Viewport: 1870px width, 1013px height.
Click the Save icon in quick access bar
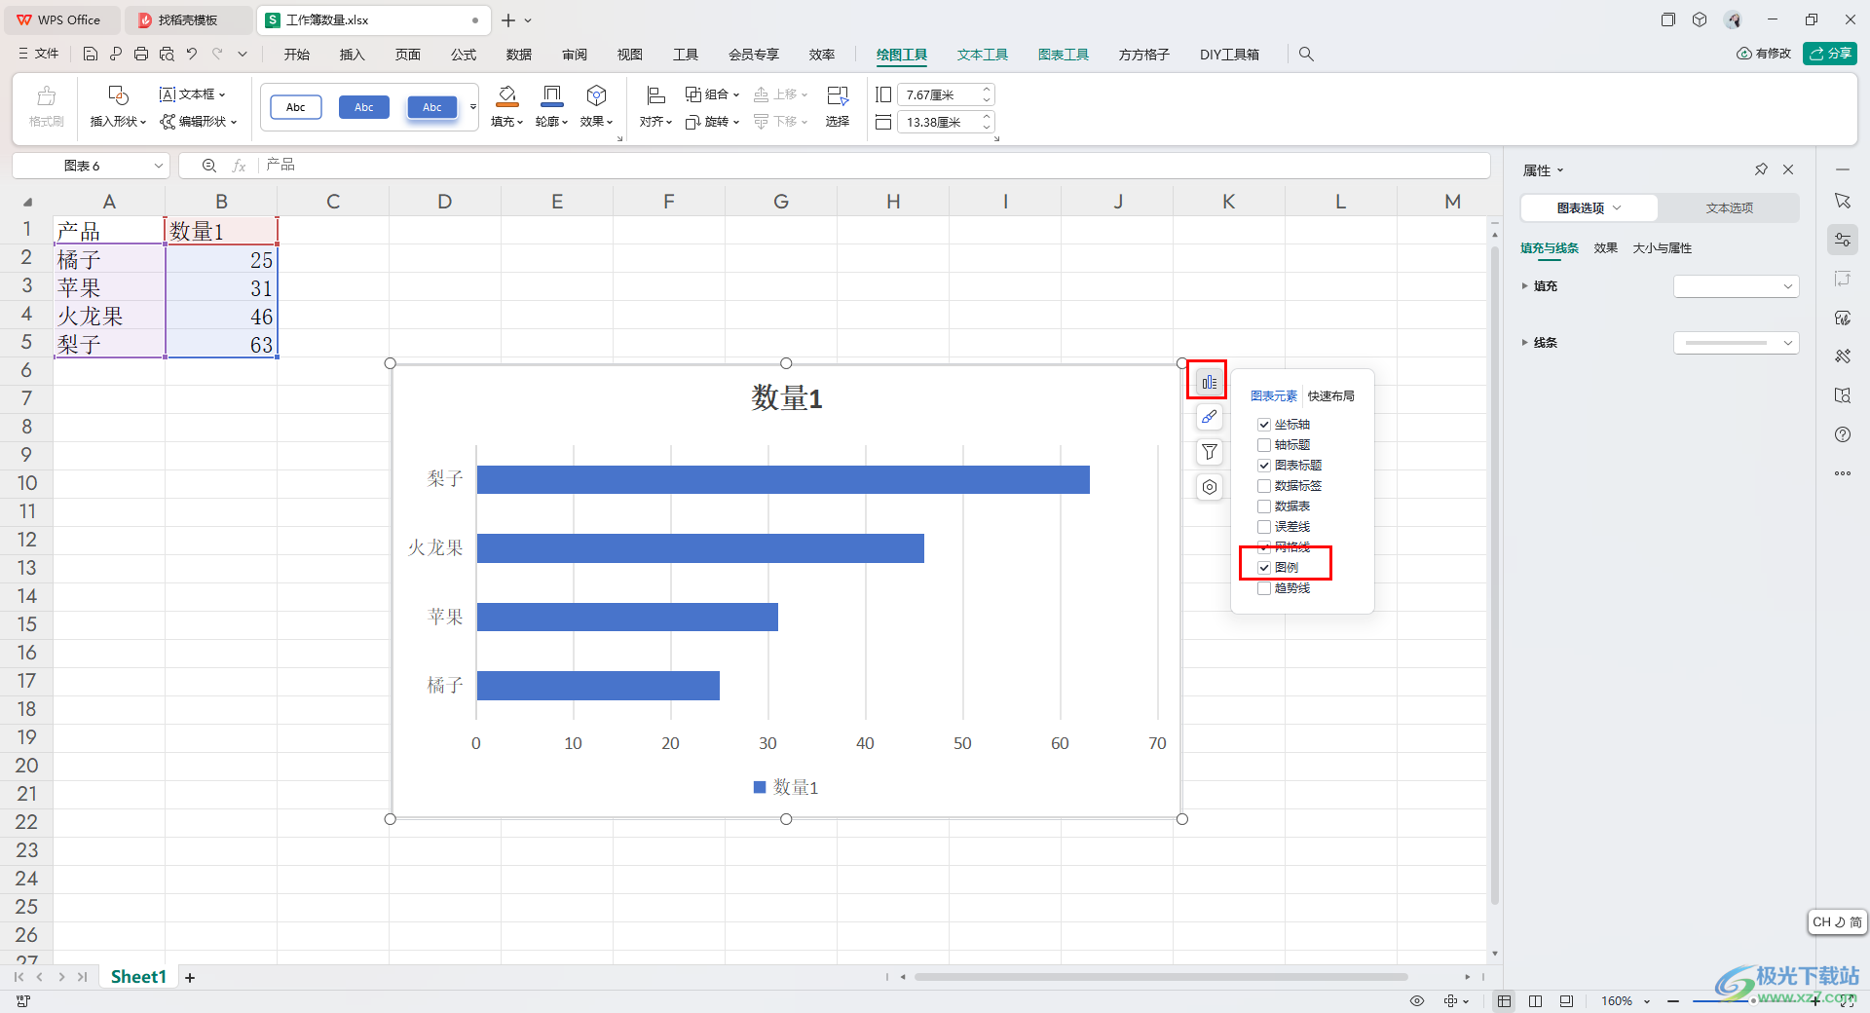pos(91,55)
